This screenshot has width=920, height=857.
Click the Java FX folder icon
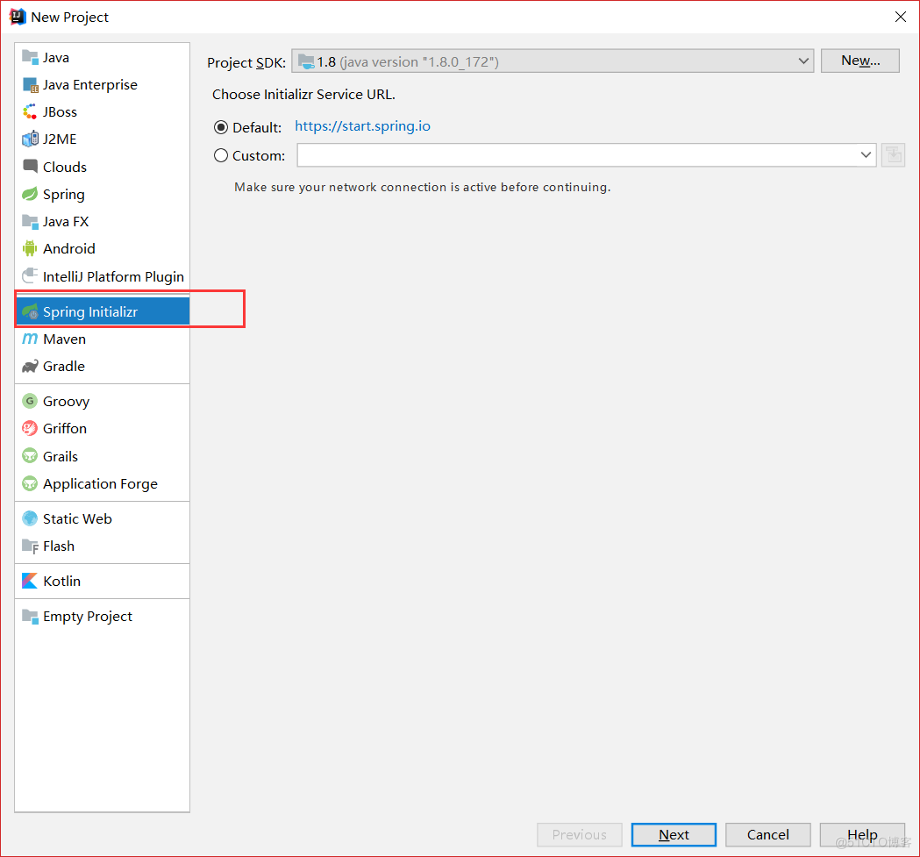(30, 221)
